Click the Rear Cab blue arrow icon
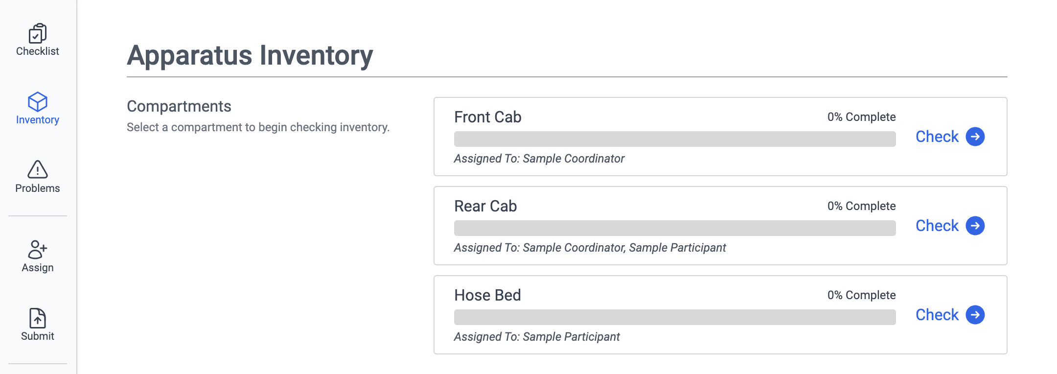Image resolution: width=1057 pixels, height=374 pixels. click(975, 226)
